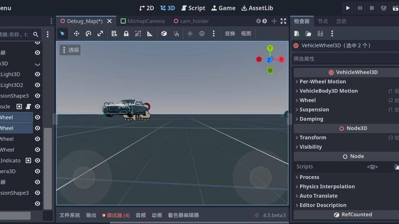Expand the Suspension property section

tap(314, 110)
